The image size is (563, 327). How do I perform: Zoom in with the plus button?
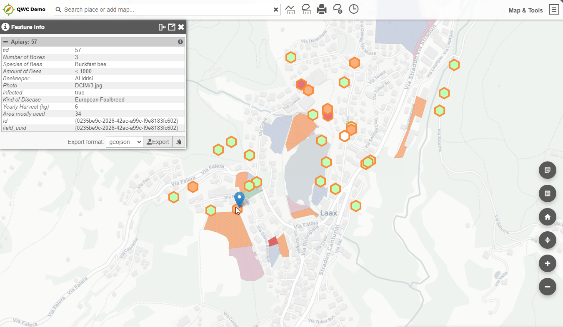click(547, 263)
